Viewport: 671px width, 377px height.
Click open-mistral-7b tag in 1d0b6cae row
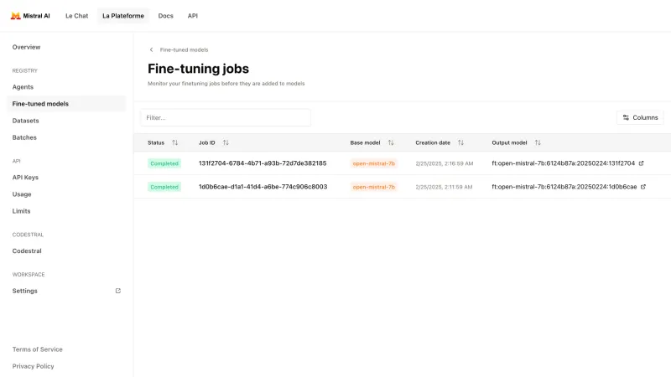pyautogui.click(x=373, y=187)
